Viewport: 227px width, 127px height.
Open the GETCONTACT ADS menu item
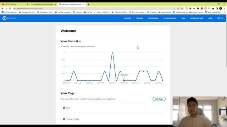click(170, 18)
